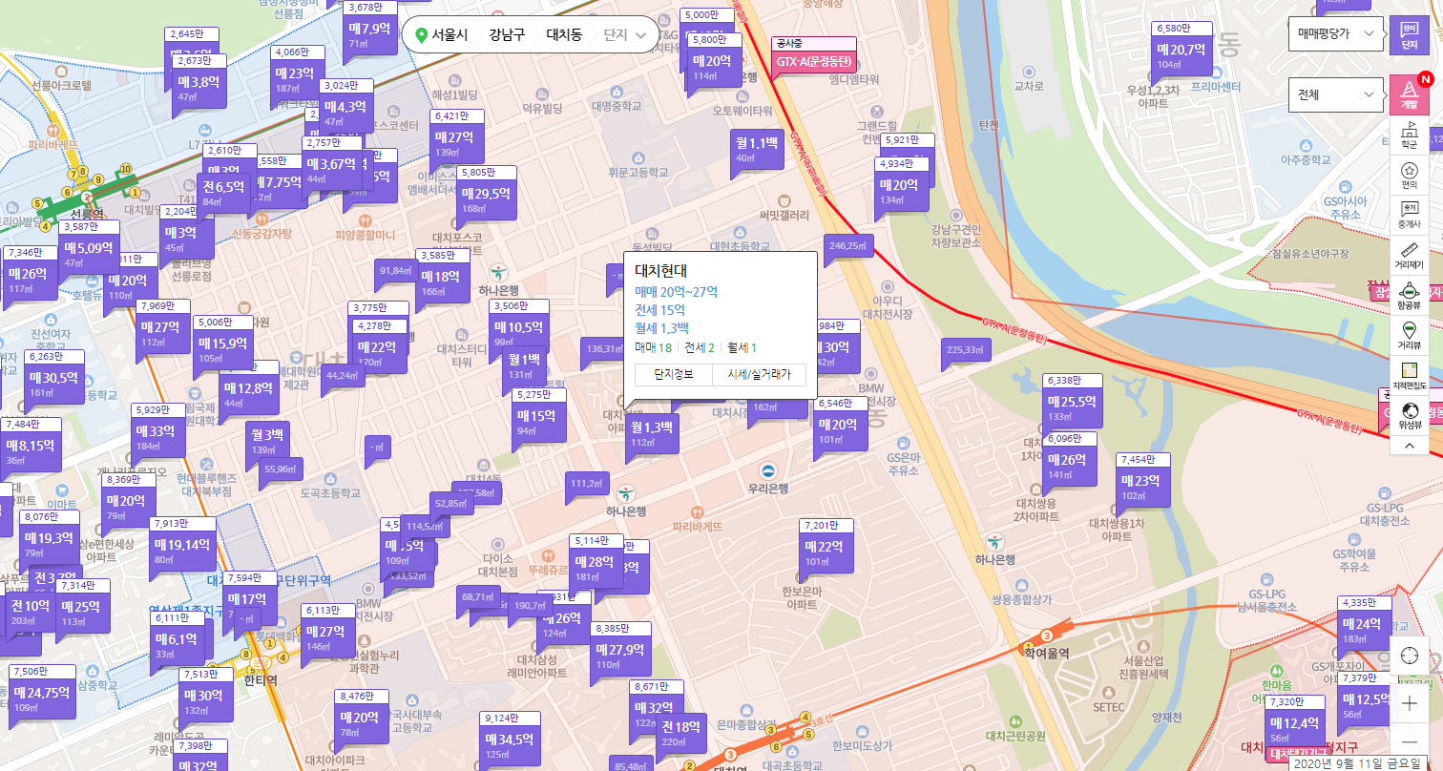Show 편의 amenities overlay

point(1410,176)
